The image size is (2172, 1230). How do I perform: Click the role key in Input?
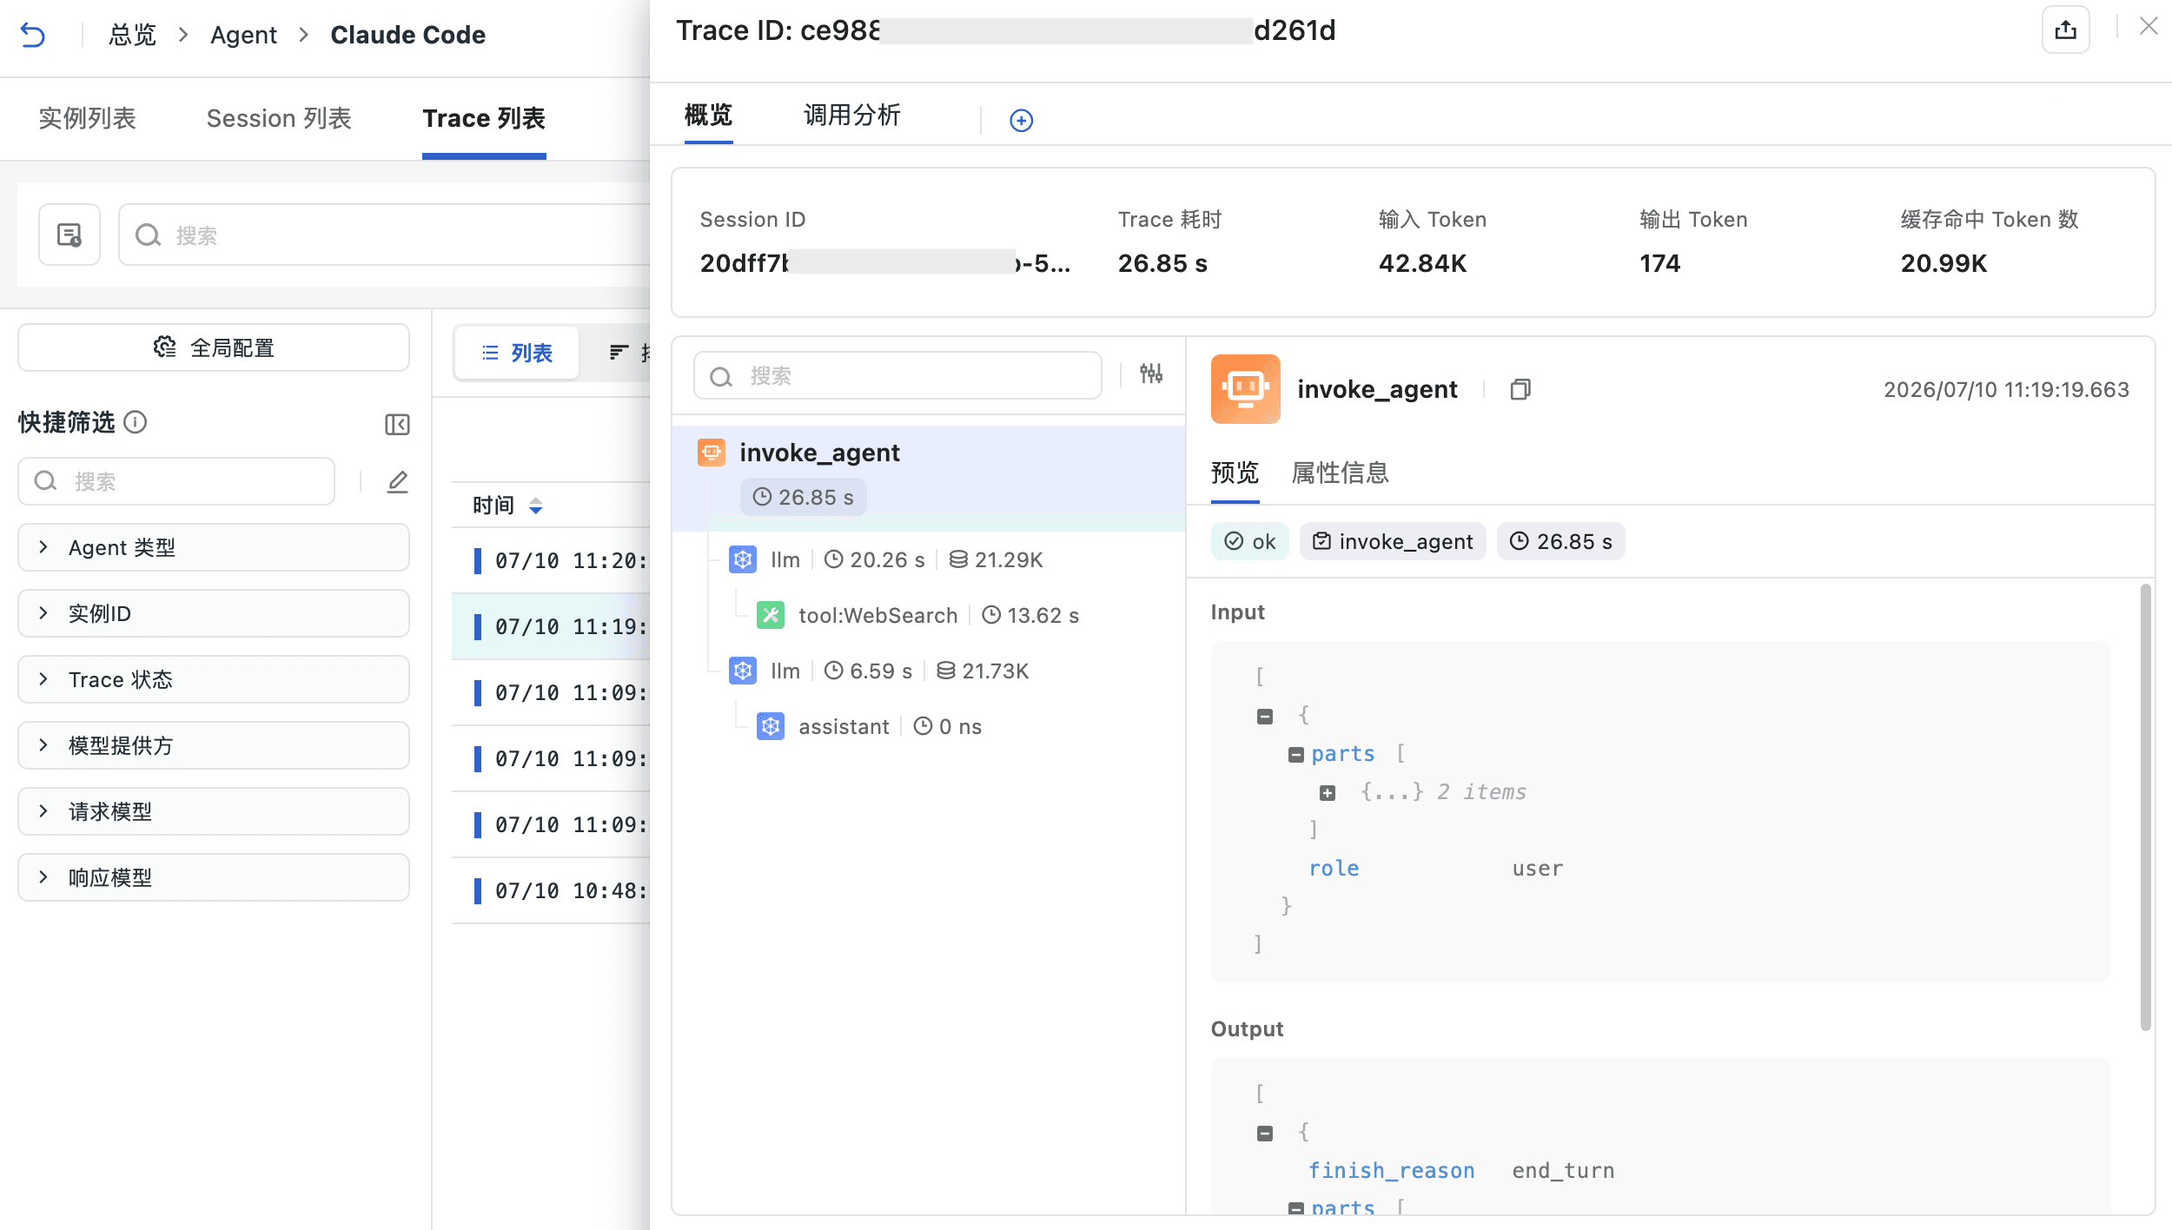pyautogui.click(x=1334, y=868)
